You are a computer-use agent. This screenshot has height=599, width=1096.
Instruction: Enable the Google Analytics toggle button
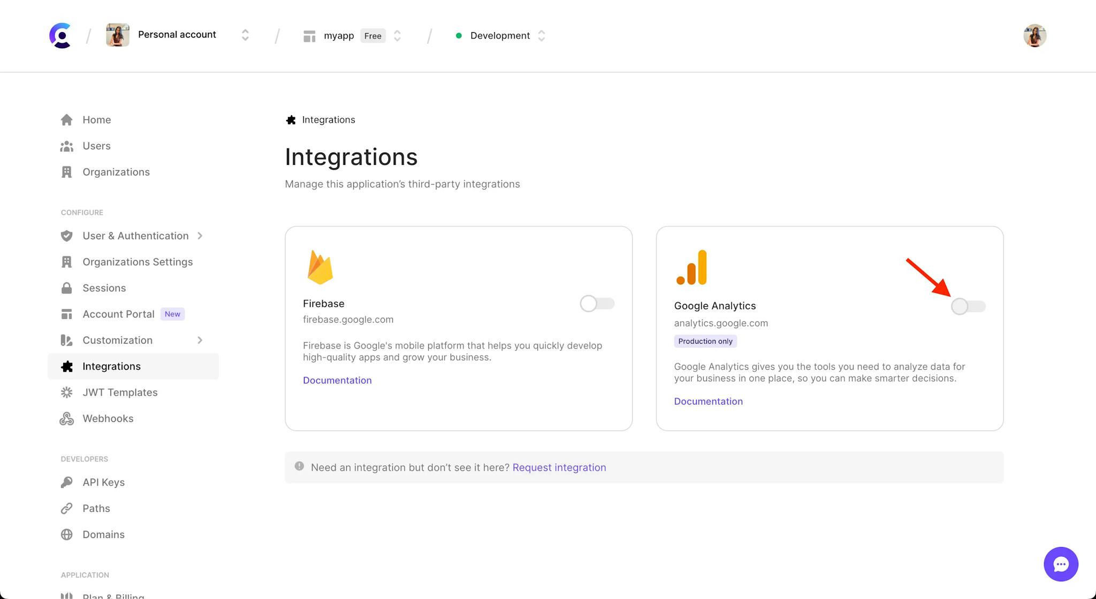(x=968, y=306)
